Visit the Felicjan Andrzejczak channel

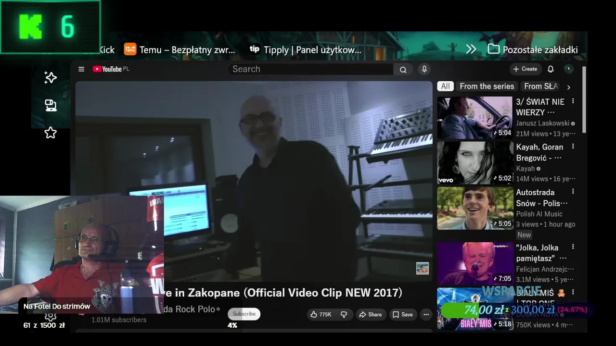545,269
